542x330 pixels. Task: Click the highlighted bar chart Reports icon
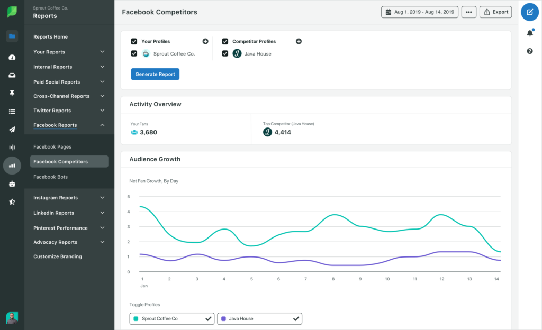point(12,166)
